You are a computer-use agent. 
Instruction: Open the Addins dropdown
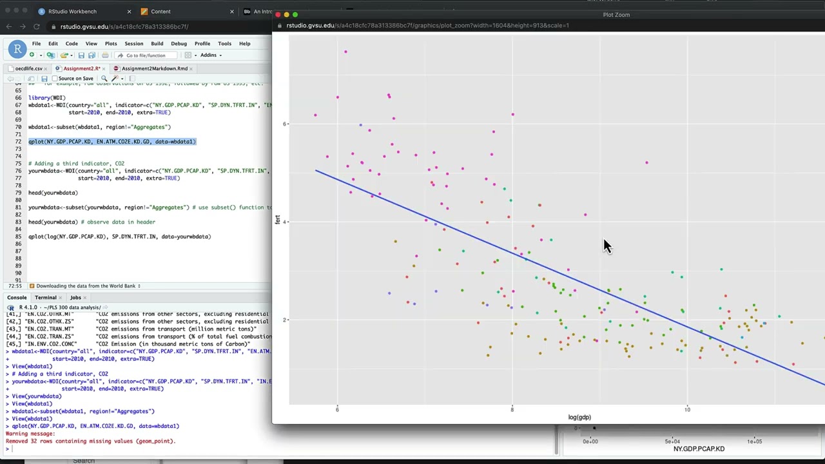pos(211,55)
